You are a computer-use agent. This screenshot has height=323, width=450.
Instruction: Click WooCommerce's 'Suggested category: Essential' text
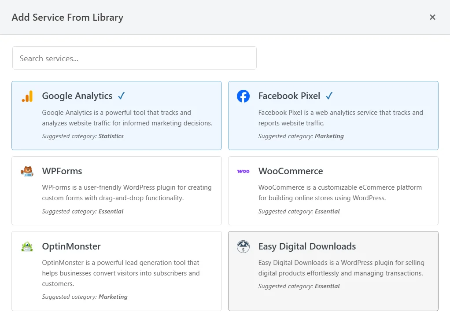pos(299,211)
